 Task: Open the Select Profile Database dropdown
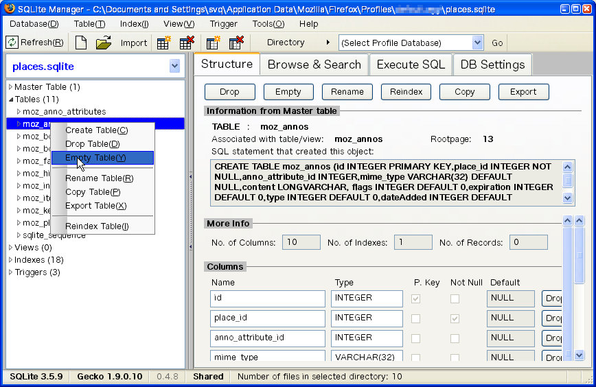(x=477, y=43)
